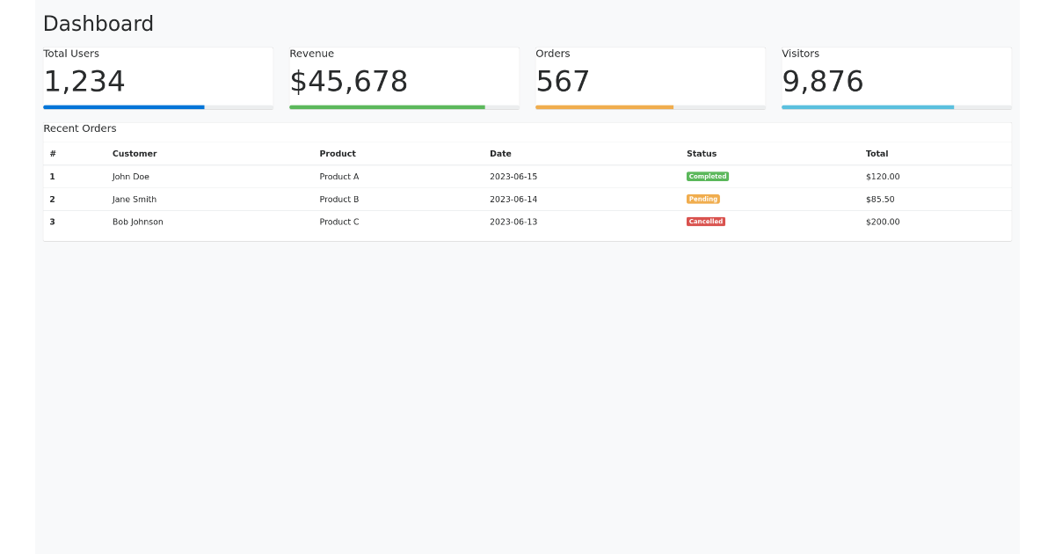Image resolution: width=1055 pixels, height=554 pixels.
Task: Click the Product column header
Action: point(338,153)
